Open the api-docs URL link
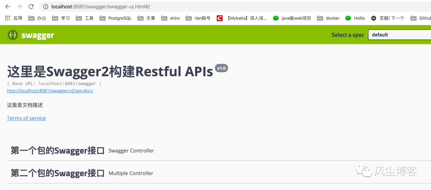431x190 pixels. 50,91
